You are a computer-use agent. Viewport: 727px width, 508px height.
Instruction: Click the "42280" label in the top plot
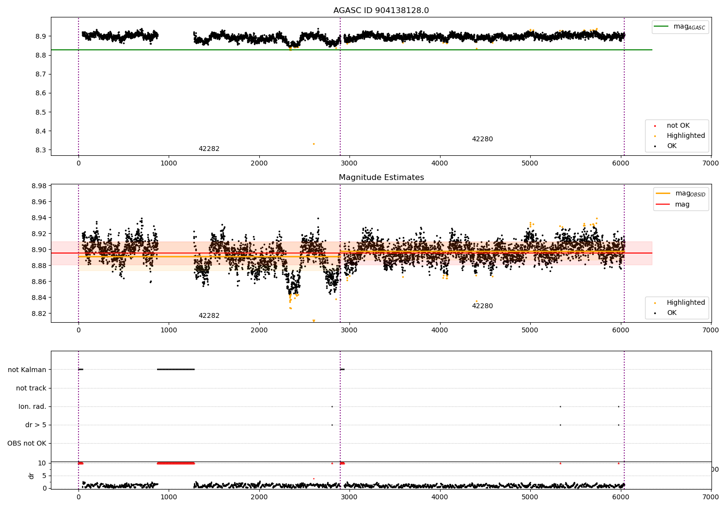(x=482, y=139)
